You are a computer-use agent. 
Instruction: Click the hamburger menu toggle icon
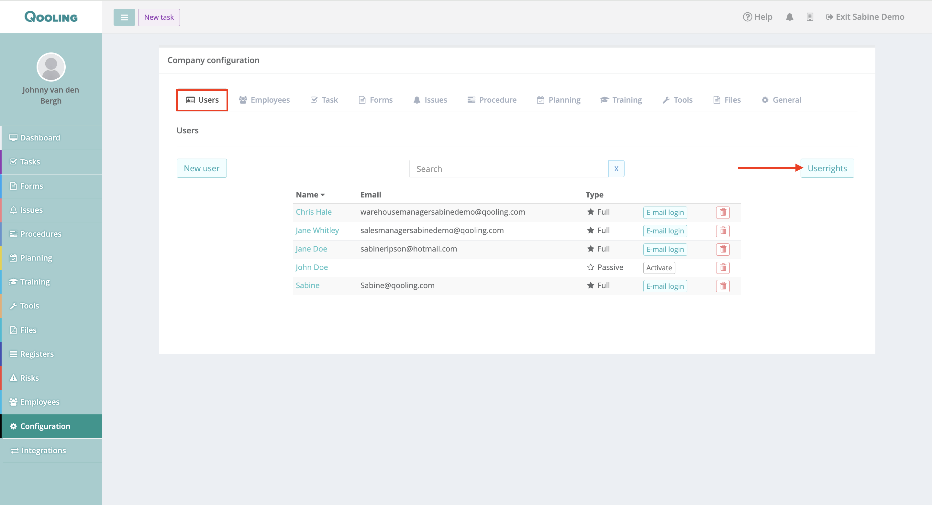[x=124, y=17]
